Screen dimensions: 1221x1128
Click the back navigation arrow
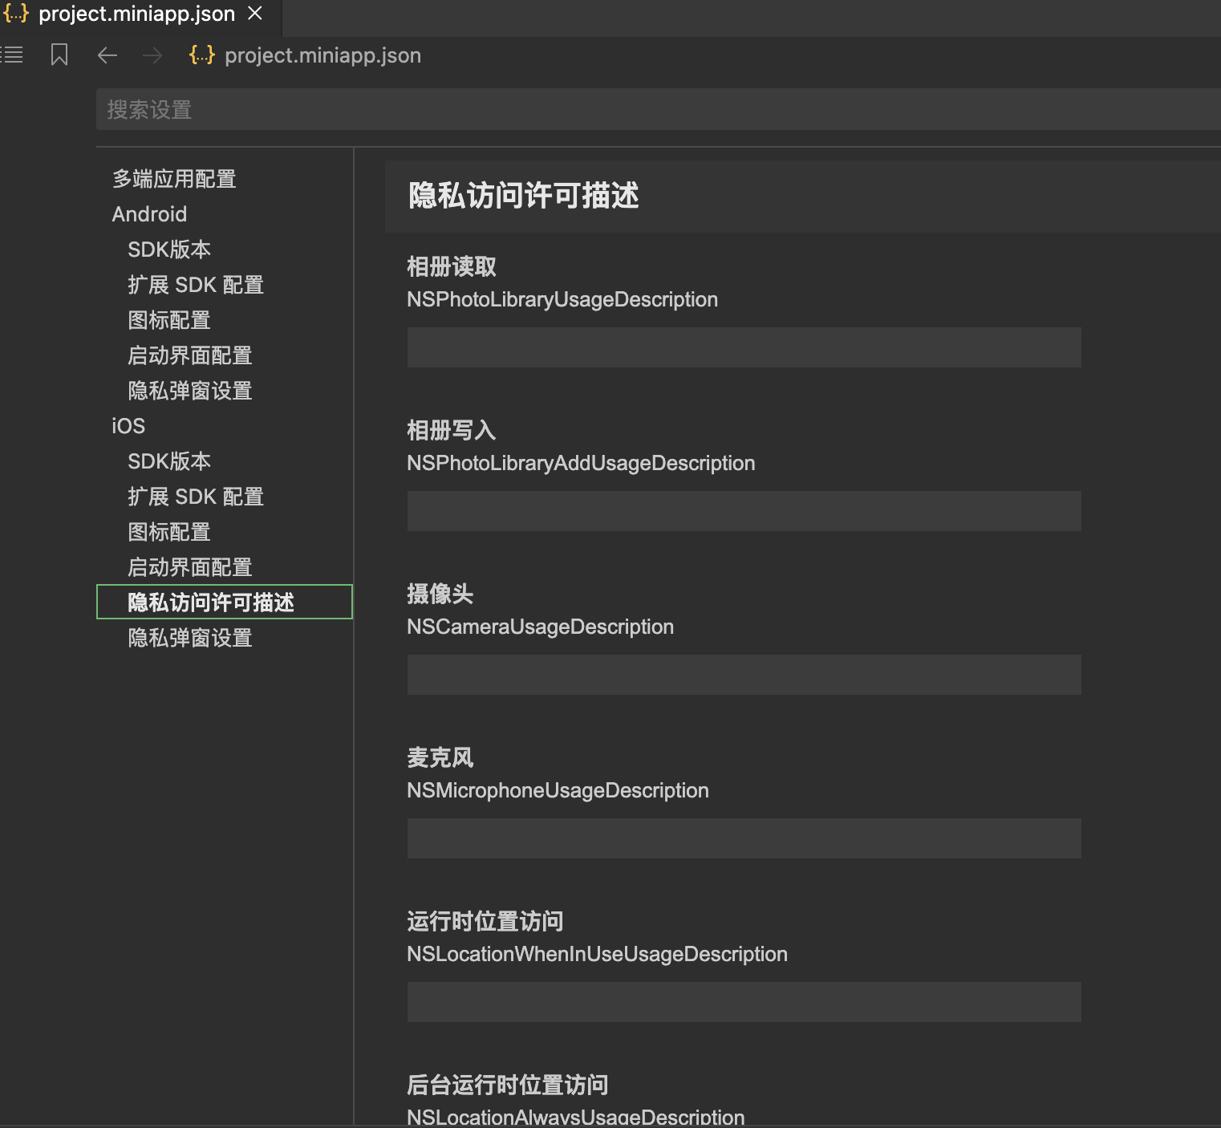(x=107, y=55)
